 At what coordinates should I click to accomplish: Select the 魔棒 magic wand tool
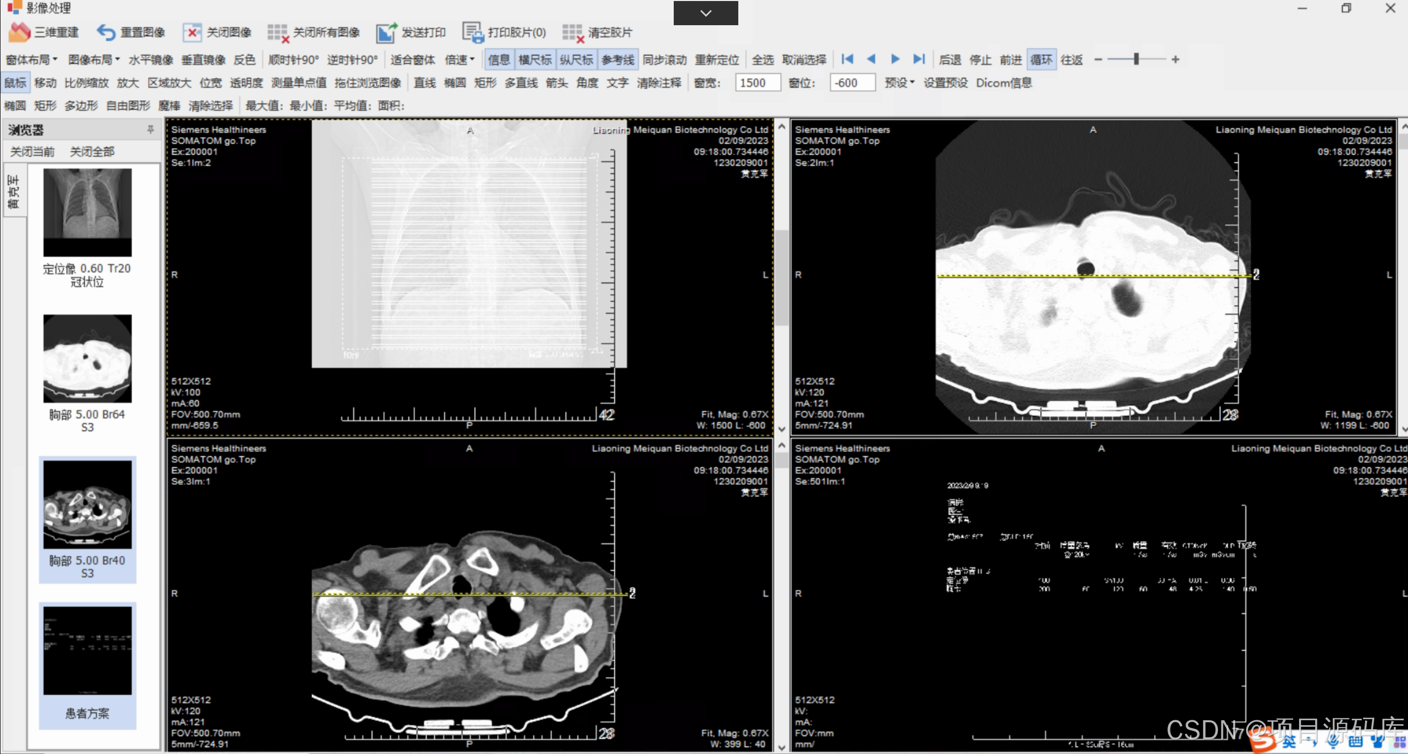point(169,105)
